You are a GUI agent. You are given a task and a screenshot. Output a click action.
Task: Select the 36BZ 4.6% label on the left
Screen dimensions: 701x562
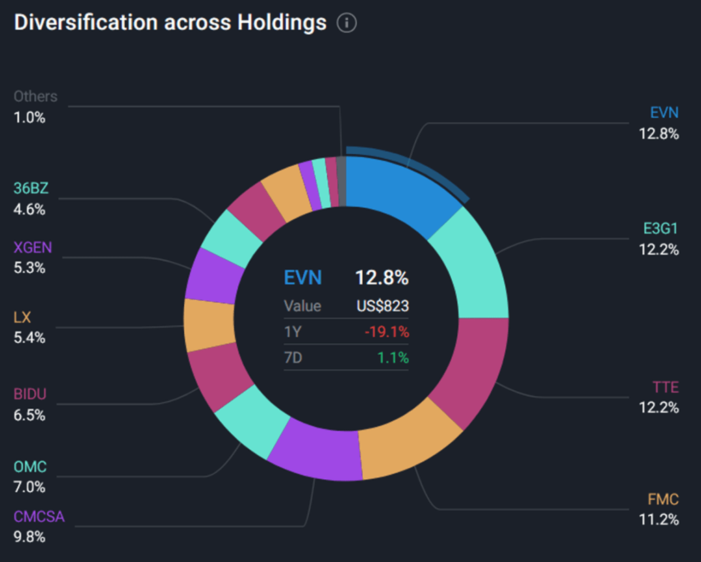click(29, 189)
